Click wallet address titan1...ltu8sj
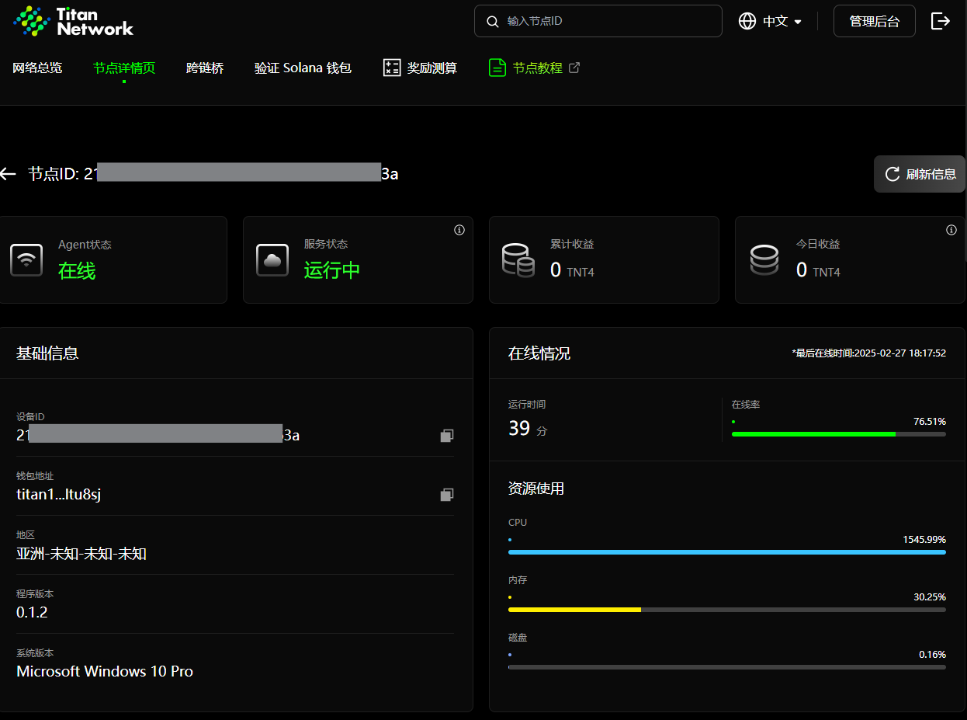This screenshot has width=967, height=720. (x=59, y=495)
